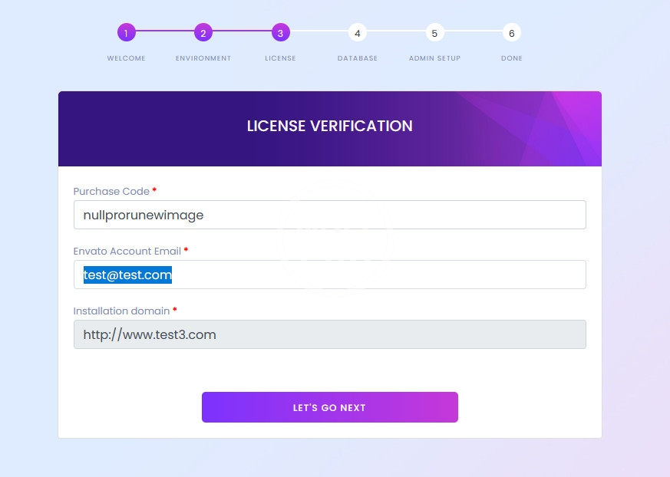Go to the Welcome step label
670x477 pixels.
coord(126,58)
